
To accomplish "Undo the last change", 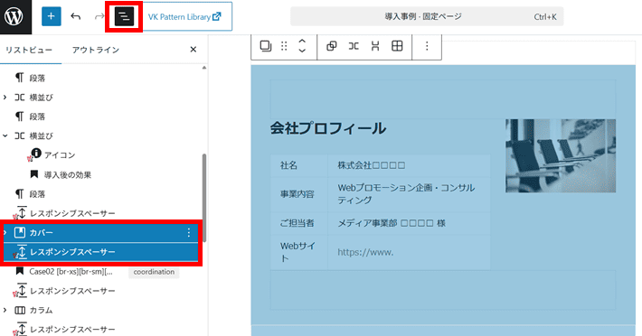I will tap(76, 16).
